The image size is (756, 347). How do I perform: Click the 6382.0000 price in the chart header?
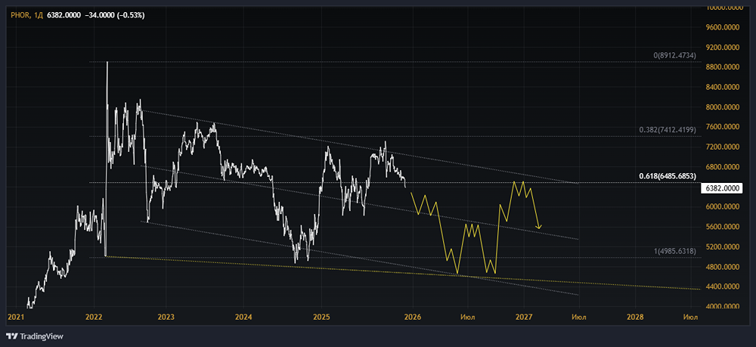(64, 15)
